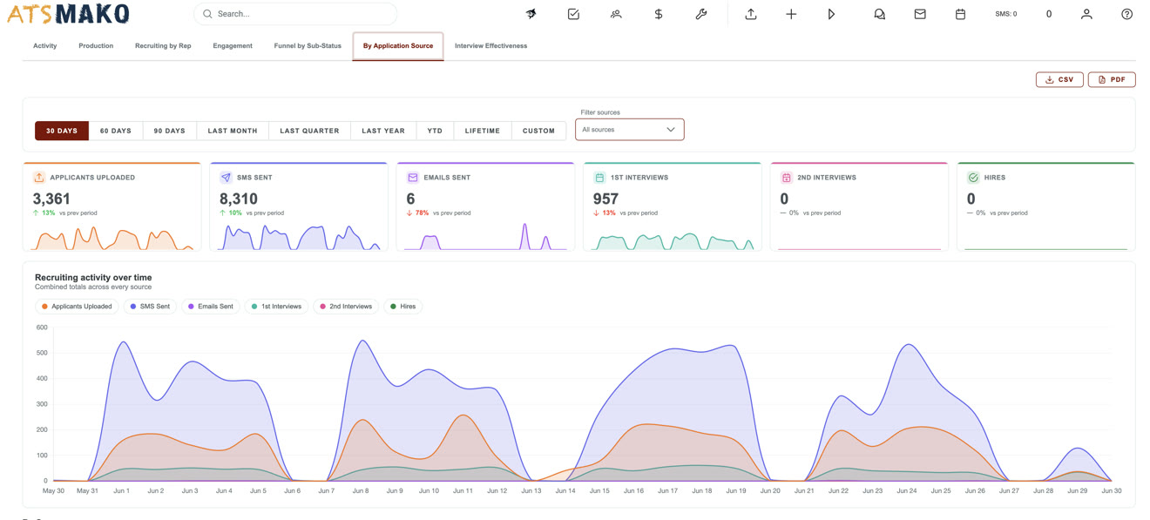Select the 60 DAYS range
This screenshot has width=1150, height=520.
tap(116, 131)
